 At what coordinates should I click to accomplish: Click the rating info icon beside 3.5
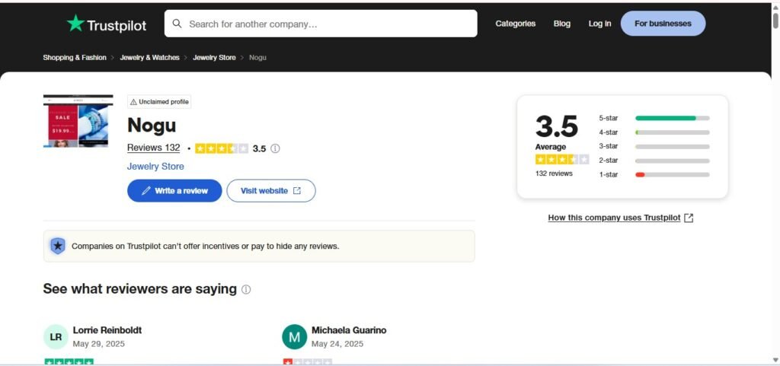pyautogui.click(x=275, y=148)
